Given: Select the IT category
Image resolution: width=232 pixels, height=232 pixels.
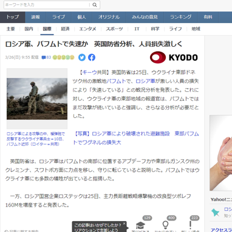Looking at the screenshot, I should (x=137, y=29).
